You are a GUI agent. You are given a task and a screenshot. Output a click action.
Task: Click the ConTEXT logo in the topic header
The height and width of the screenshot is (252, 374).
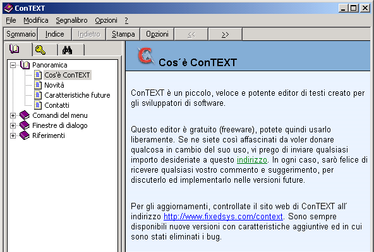pyautogui.click(x=145, y=56)
